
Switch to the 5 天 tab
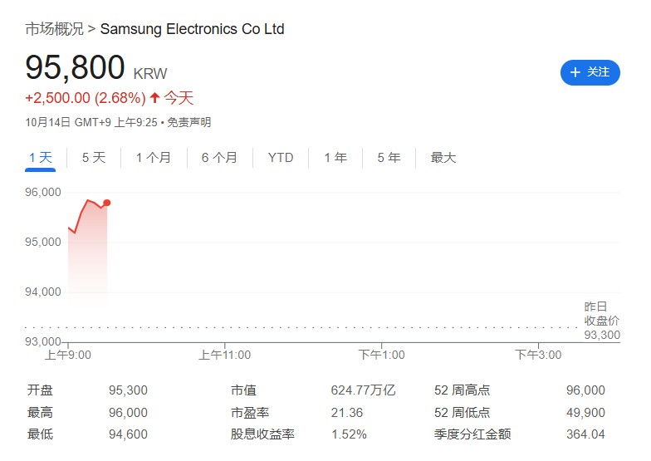pos(94,158)
